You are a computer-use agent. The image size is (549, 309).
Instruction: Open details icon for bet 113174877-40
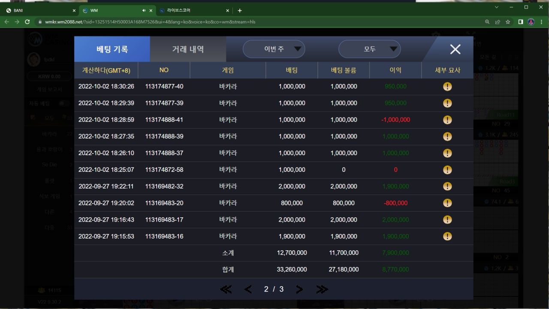click(x=447, y=87)
